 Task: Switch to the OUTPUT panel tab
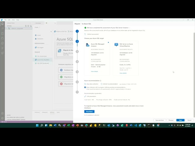(x=52, y=112)
